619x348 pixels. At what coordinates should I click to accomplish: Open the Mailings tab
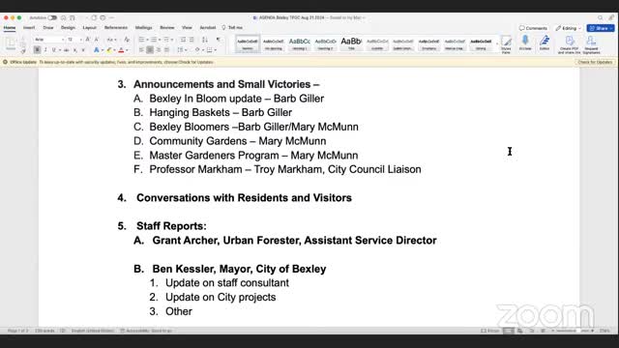click(x=144, y=28)
